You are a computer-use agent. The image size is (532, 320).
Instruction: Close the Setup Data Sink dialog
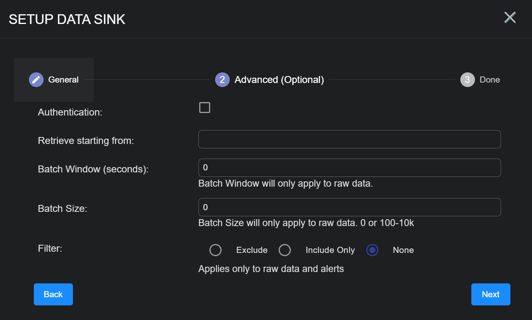pos(510,17)
